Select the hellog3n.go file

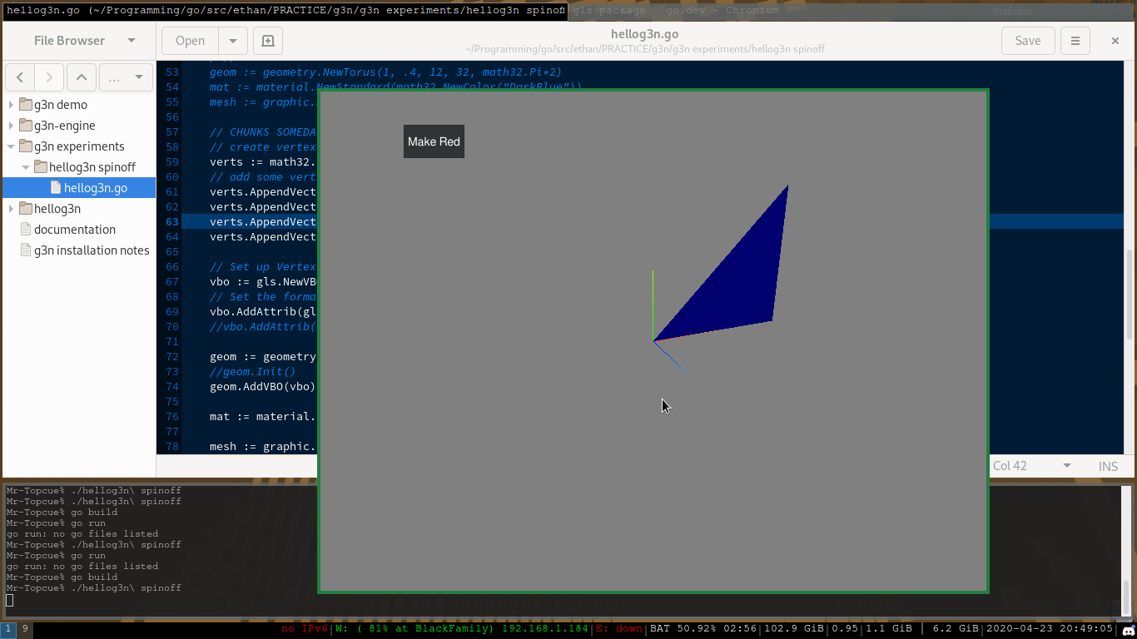pyautogui.click(x=95, y=188)
